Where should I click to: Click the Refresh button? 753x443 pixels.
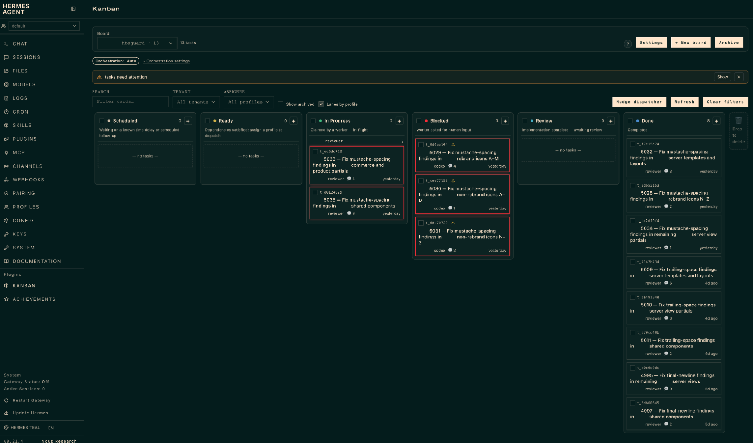click(684, 102)
